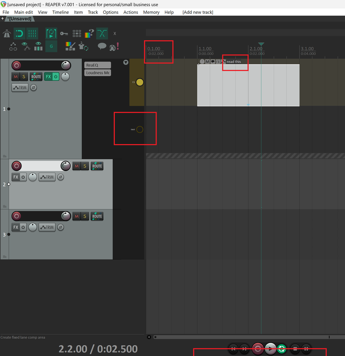Image resolution: width=345 pixels, height=356 pixels.
Task: Click the small X toolbar button
Action: tap(115, 34)
